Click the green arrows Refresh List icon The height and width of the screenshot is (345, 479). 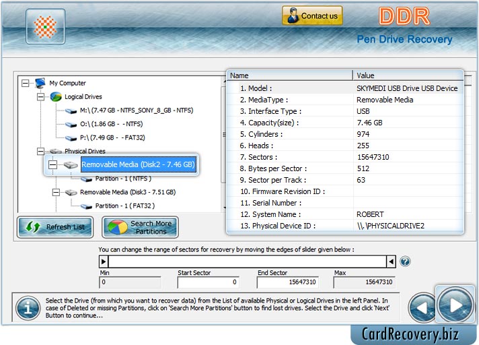click(33, 227)
